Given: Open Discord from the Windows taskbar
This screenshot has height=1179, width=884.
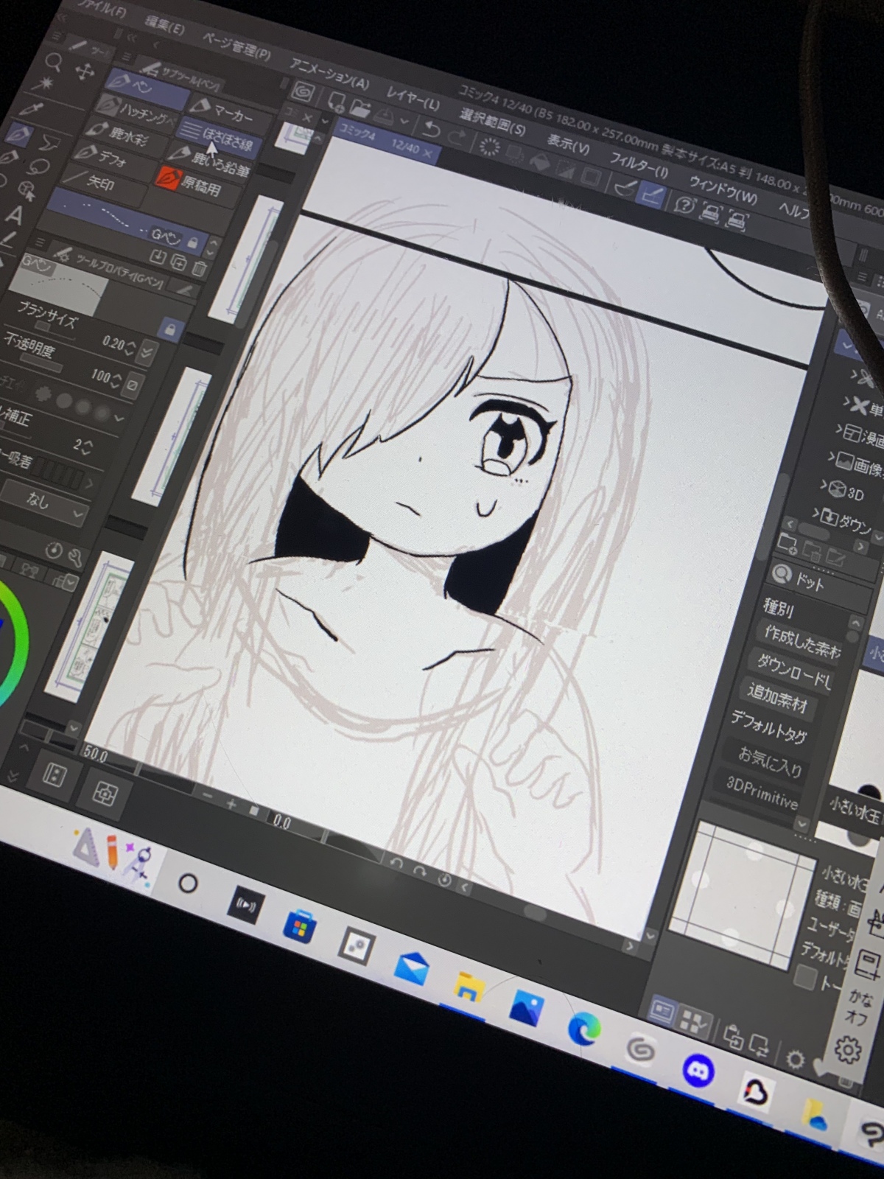Looking at the screenshot, I should tap(697, 1070).
